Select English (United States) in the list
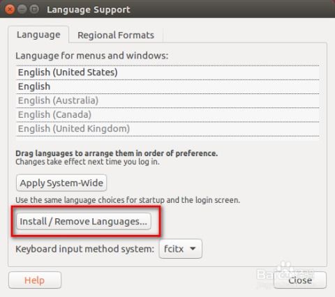 (167, 73)
